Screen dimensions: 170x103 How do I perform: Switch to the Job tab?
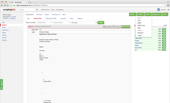coord(28,18)
